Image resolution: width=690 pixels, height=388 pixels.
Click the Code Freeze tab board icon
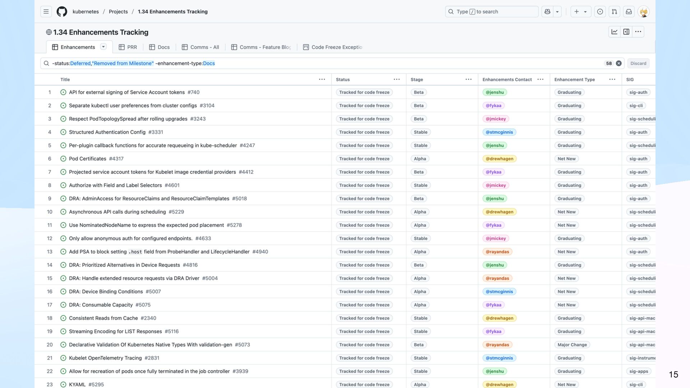[306, 47]
